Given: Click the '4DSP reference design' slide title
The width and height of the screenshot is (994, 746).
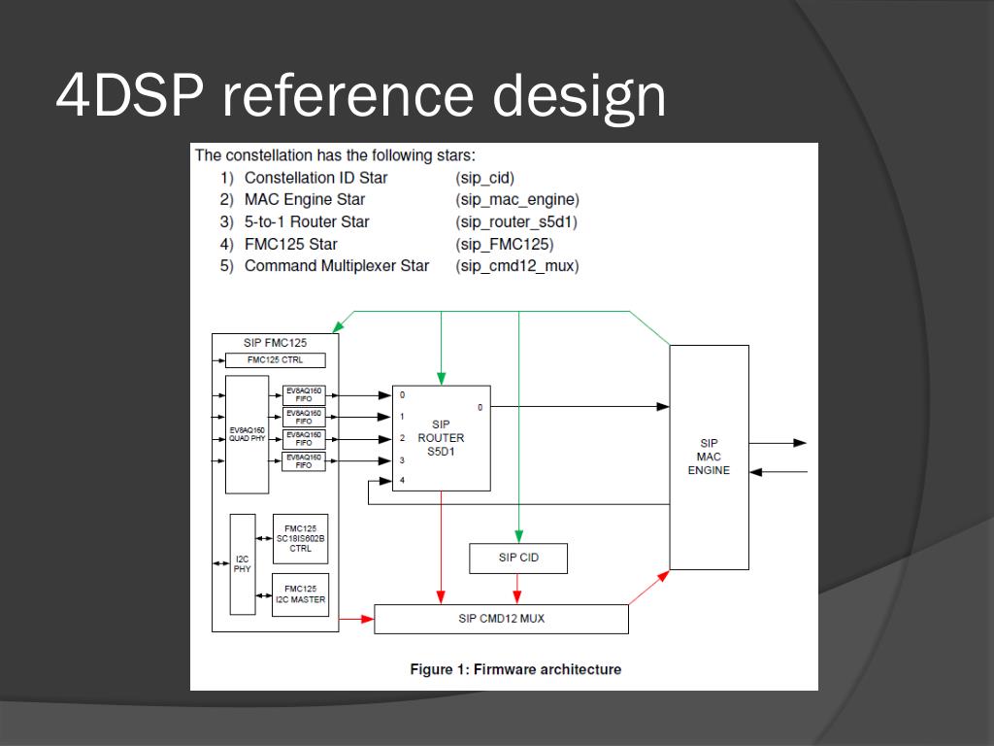Looking at the screenshot, I should (x=361, y=96).
